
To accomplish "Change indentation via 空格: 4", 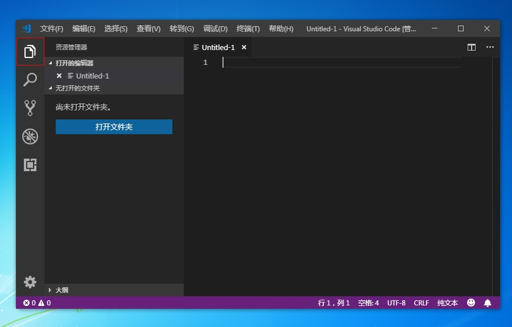I will [x=368, y=303].
